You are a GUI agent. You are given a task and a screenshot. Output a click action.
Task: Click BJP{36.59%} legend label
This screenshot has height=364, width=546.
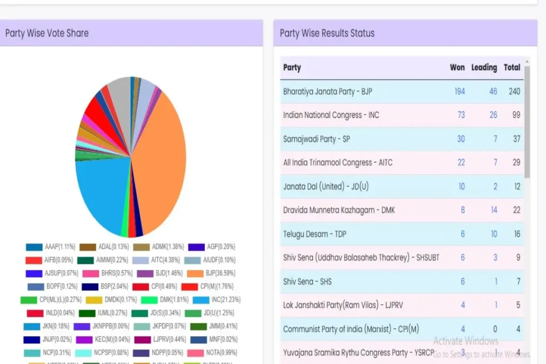tap(220, 273)
